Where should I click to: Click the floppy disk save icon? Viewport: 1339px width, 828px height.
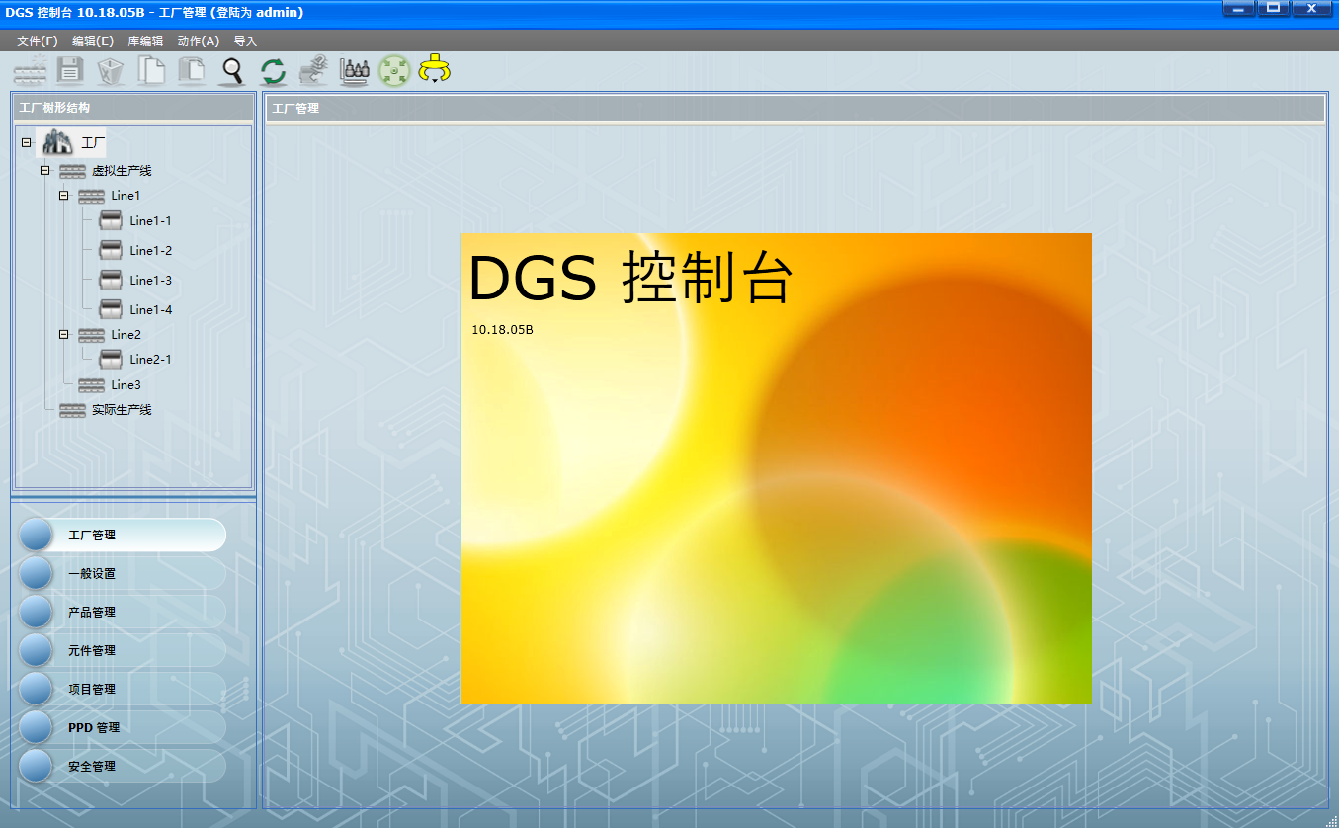point(70,70)
